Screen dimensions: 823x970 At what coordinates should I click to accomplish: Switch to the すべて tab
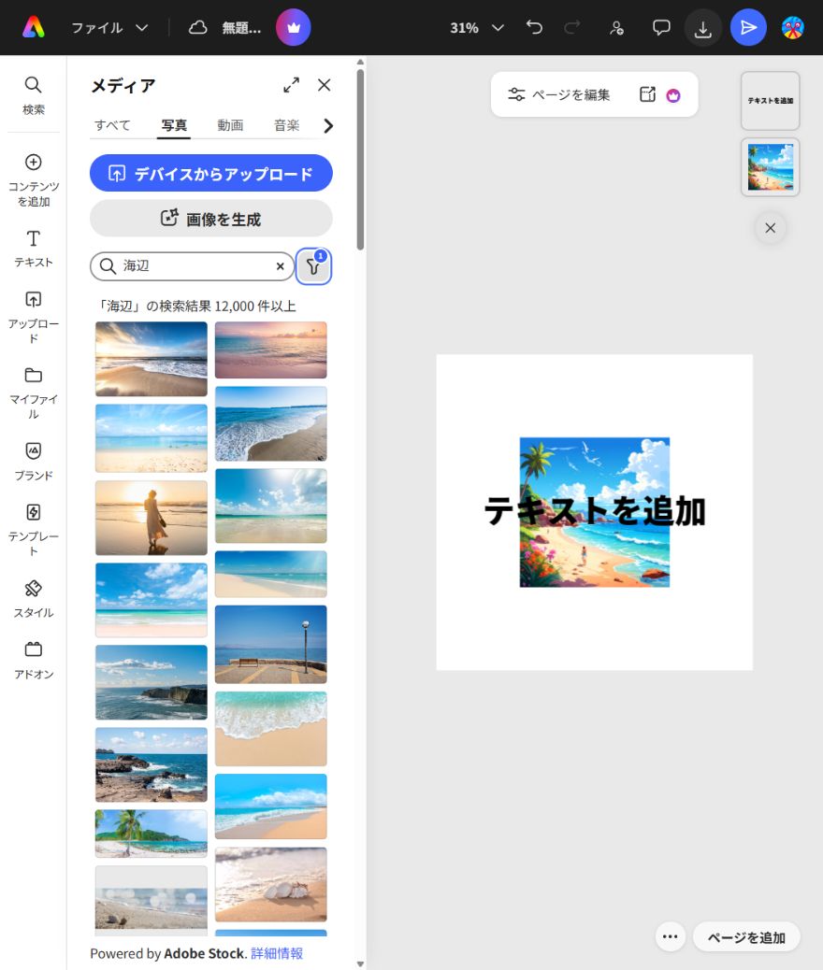pyautogui.click(x=112, y=125)
